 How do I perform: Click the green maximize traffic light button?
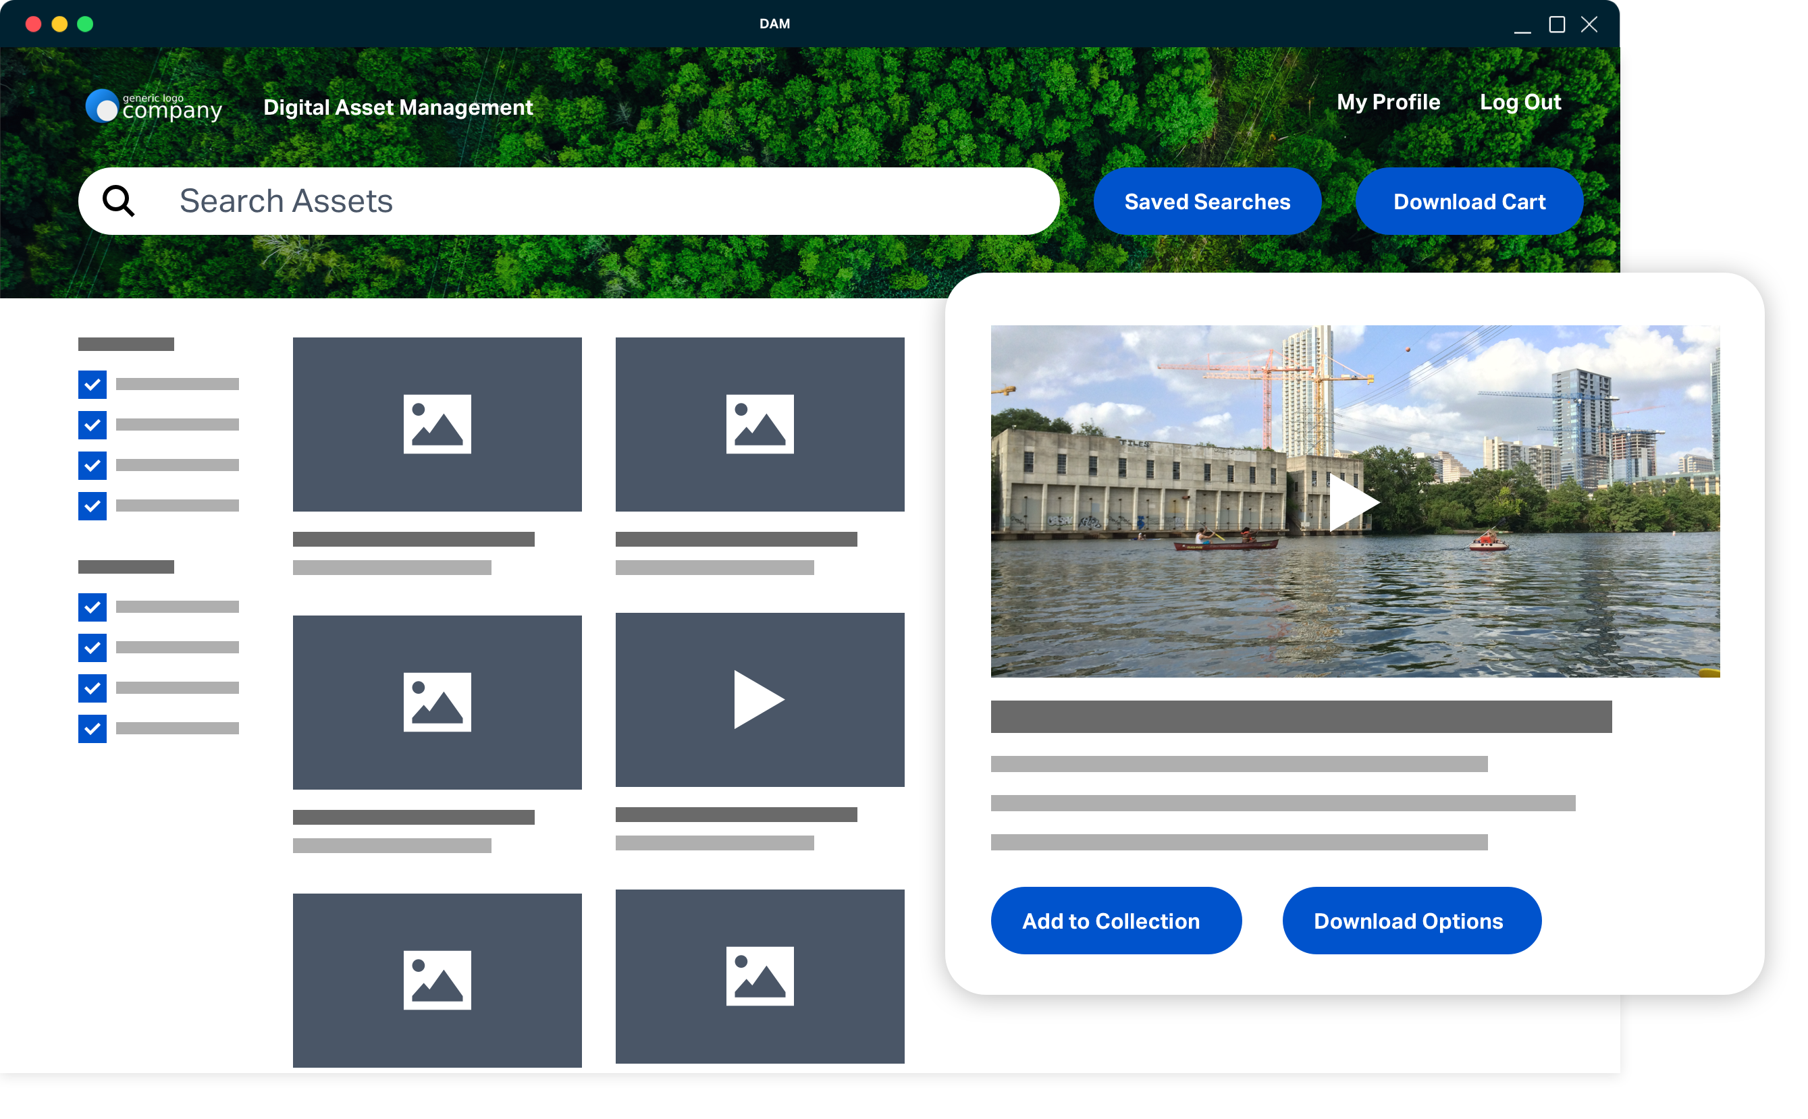click(86, 24)
